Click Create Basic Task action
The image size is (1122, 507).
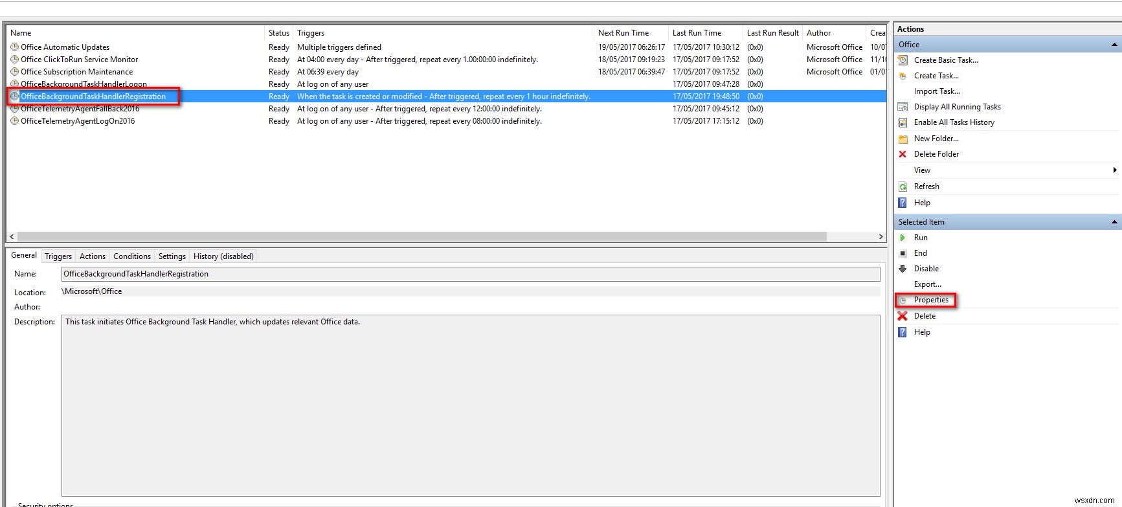tap(946, 60)
